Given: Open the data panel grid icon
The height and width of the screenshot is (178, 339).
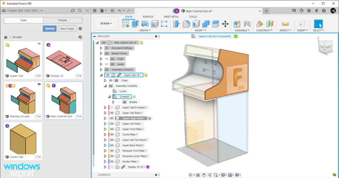Looking at the screenshot, I should tap(95, 11).
